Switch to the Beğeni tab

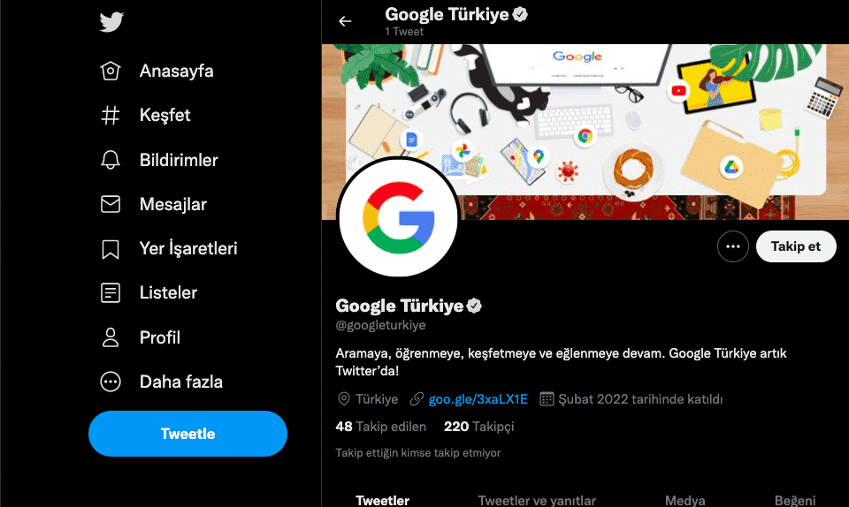click(795, 500)
